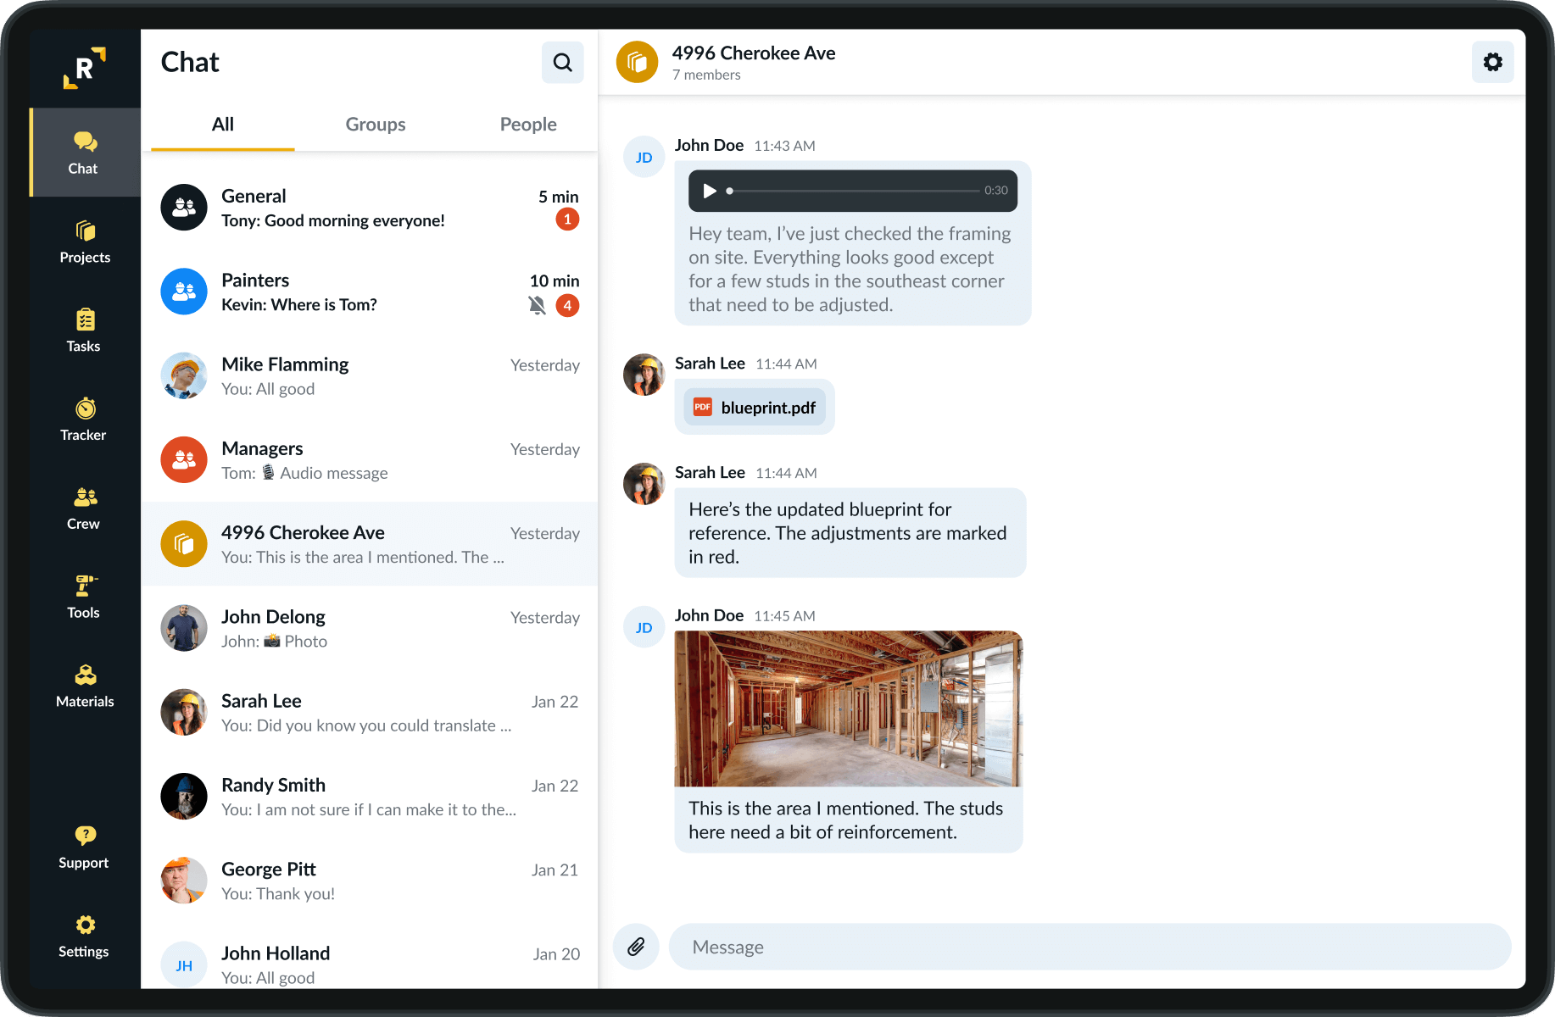This screenshot has height=1017, width=1555.
Task: Open the Materials section in sidebar
Action: pyautogui.click(x=85, y=686)
